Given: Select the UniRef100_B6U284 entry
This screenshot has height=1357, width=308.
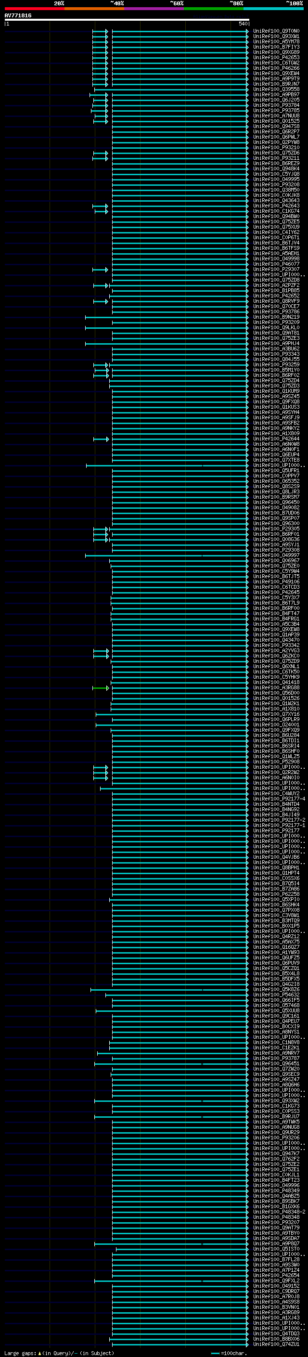Looking at the screenshot, I should (x=276, y=735).
